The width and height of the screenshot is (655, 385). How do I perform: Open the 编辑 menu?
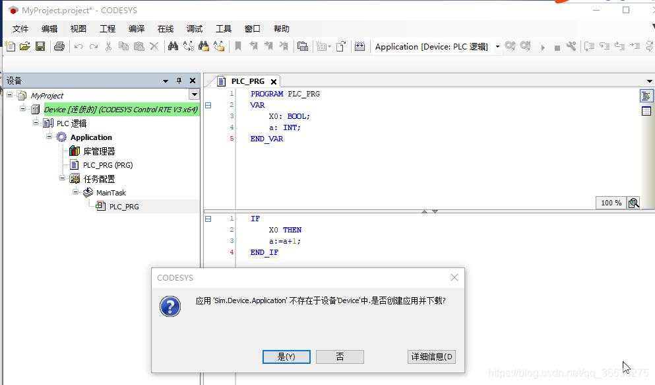pos(49,28)
